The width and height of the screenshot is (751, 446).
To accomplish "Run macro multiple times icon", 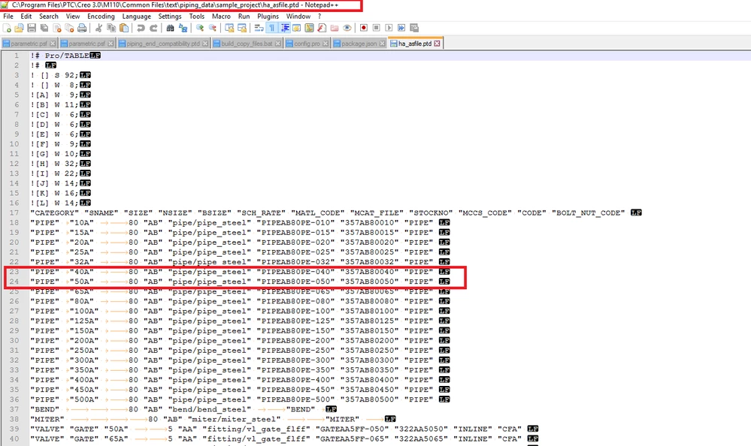I will 401,28.
